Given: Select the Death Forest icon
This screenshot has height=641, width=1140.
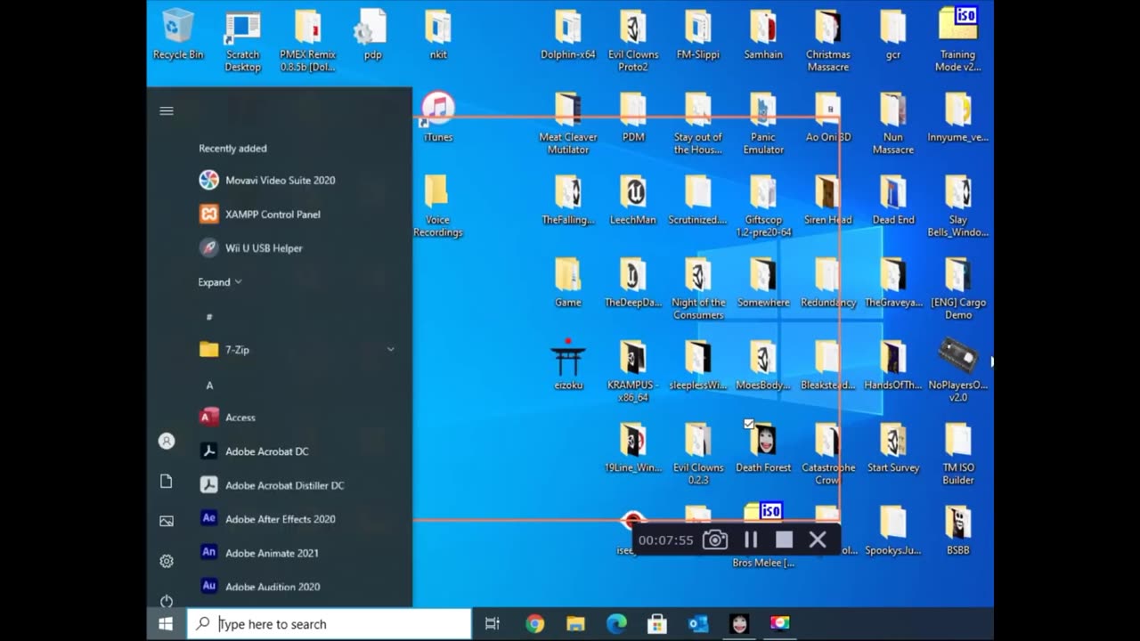Looking at the screenshot, I should (x=763, y=448).
